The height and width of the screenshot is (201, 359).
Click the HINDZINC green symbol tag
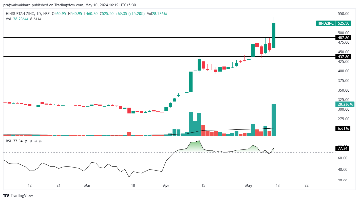326,23
